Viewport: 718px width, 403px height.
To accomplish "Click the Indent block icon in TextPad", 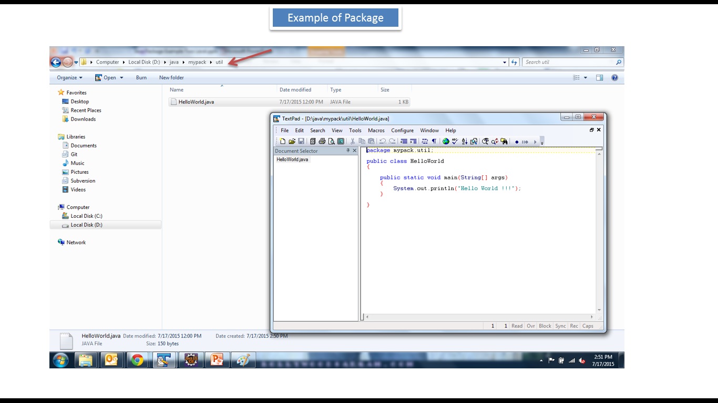I will (x=413, y=141).
